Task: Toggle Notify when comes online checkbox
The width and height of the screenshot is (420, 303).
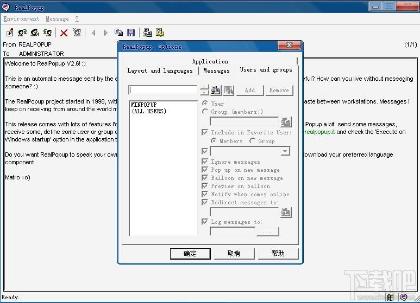Action: [205, 194]
